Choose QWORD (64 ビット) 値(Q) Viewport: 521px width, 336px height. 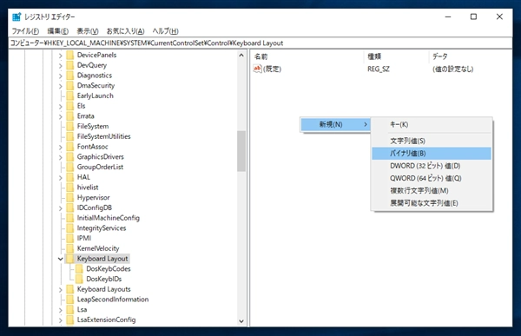click(432, 178)
